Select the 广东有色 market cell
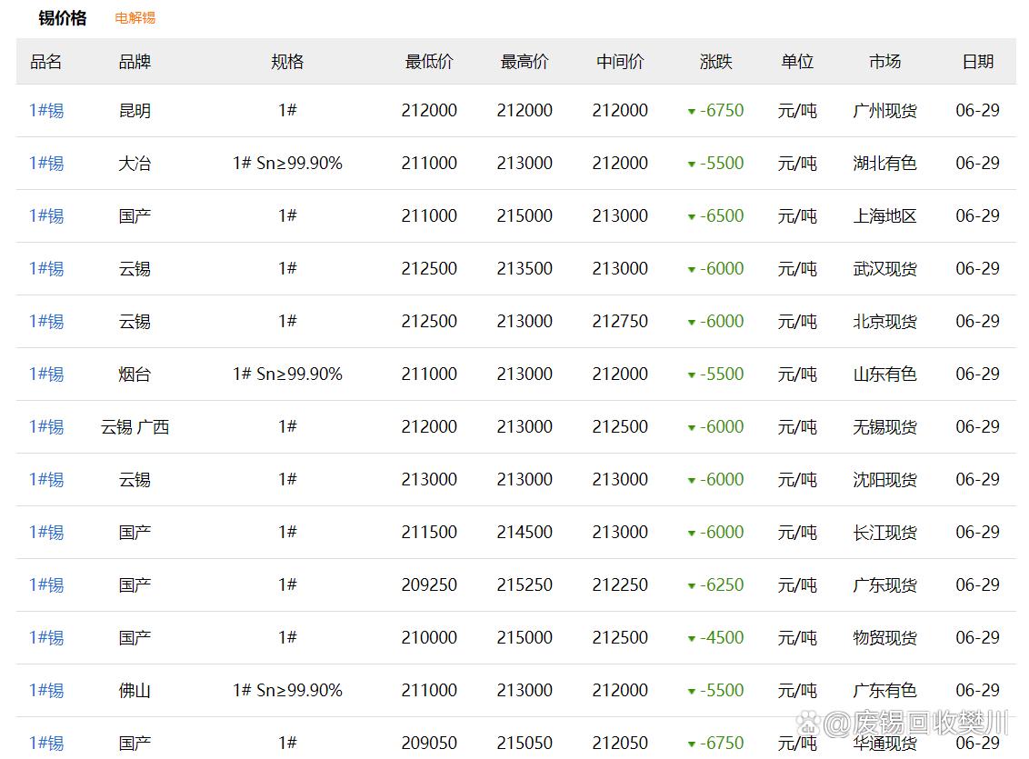This screenshot has height=759, width=1029. (884, 690)
